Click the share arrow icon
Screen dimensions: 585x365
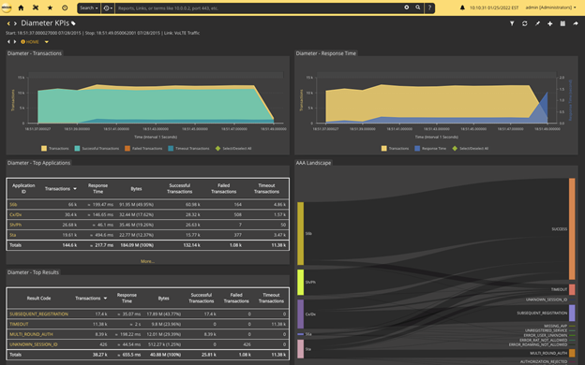point(576,23)
